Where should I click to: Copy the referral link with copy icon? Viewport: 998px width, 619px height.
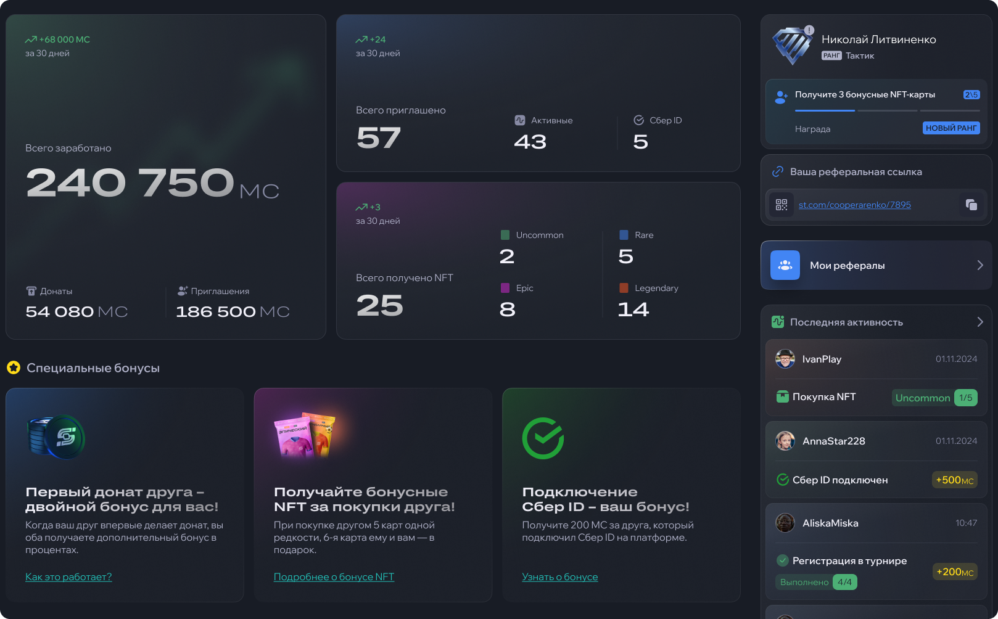[971, 205]
